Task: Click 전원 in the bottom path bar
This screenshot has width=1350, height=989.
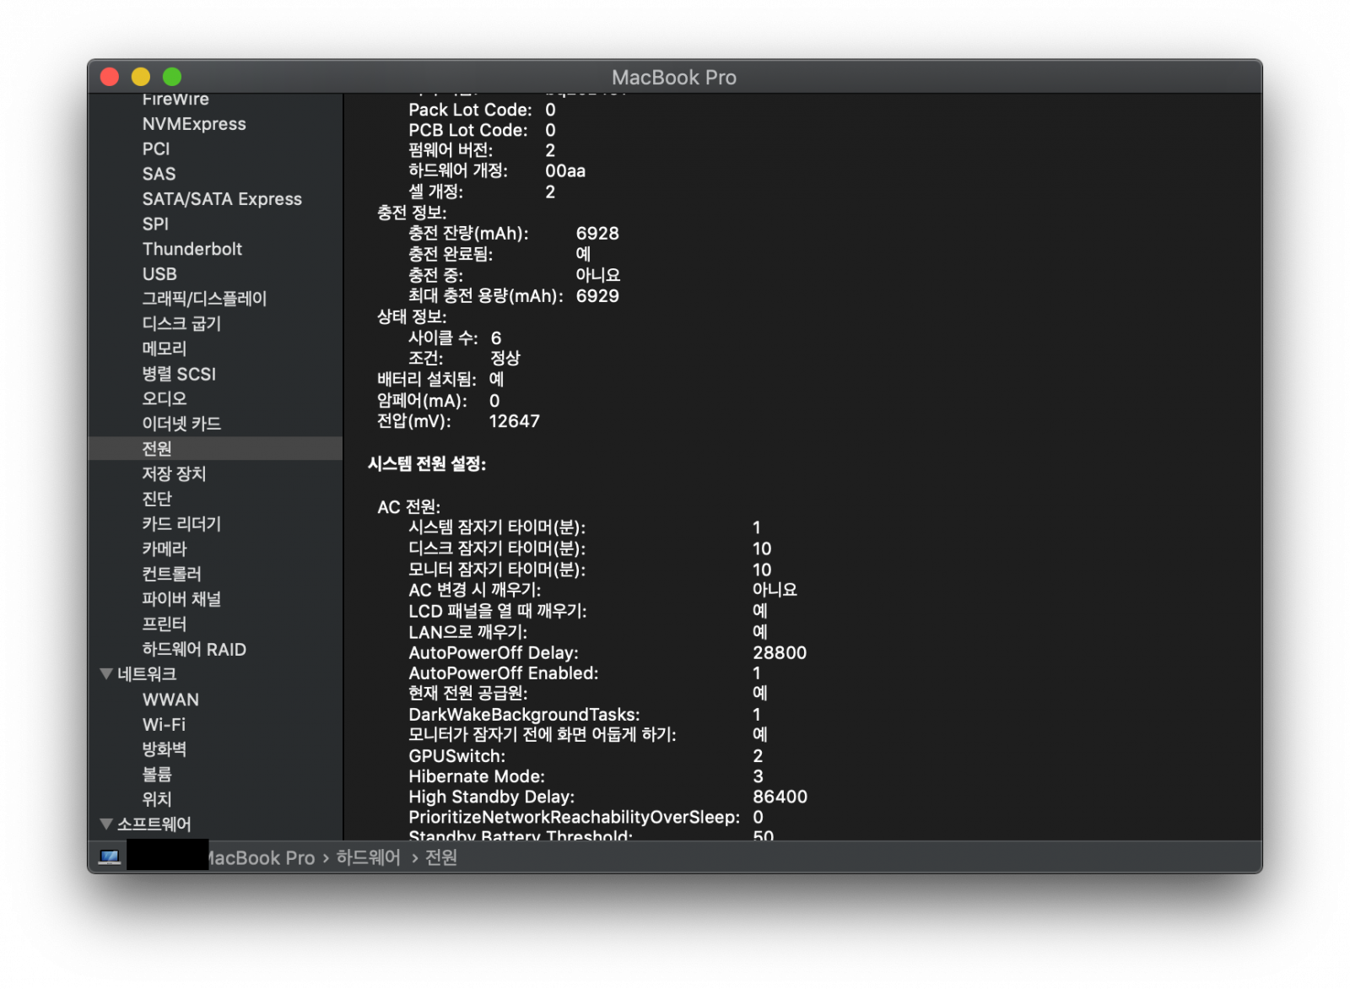Action: (x=441, y=857)
